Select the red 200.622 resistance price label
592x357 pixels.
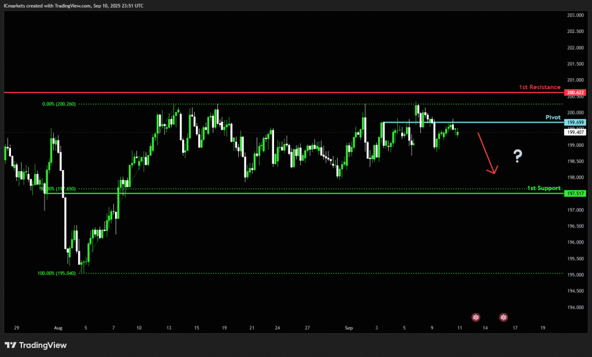coord(575,93)
